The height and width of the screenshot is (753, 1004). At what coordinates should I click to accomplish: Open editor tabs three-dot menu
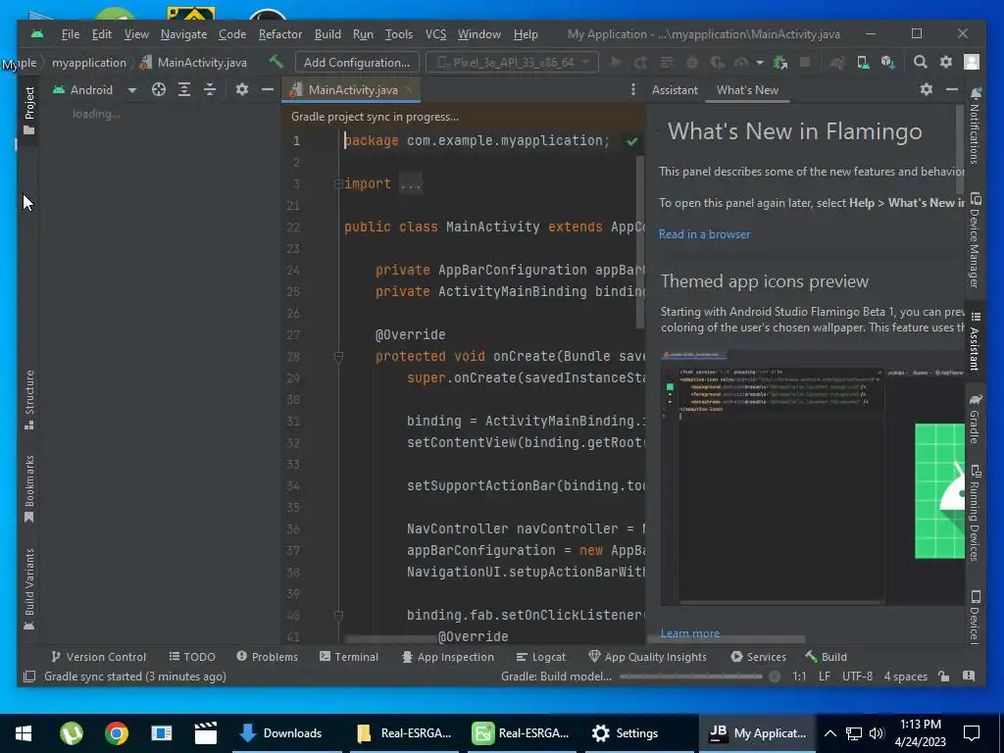[x=632, y=89]
